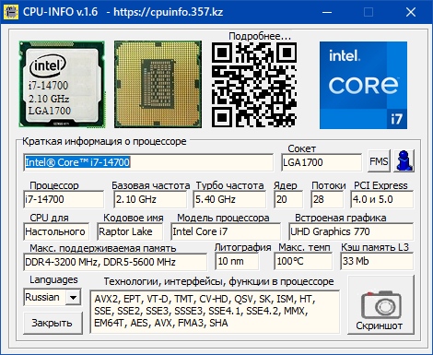
Task: Click the UHD Graphics 770 field
Action: pos(351,231)
